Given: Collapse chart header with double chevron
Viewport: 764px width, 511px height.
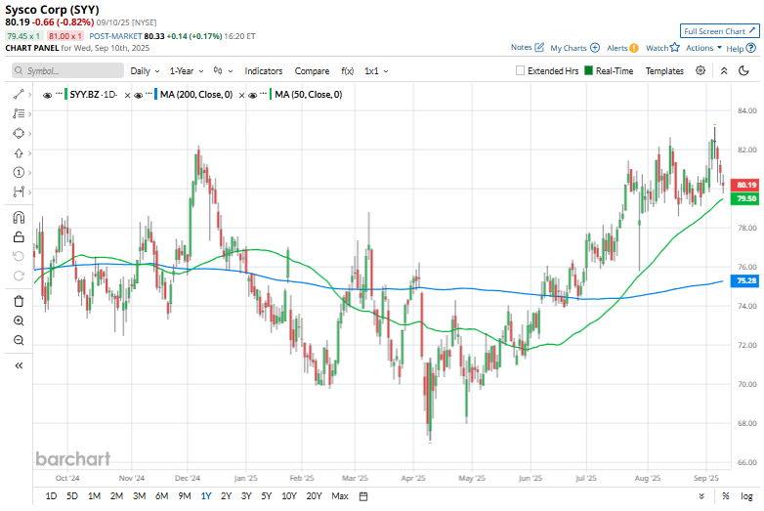Looking at the screenshot, I should 724,70.
